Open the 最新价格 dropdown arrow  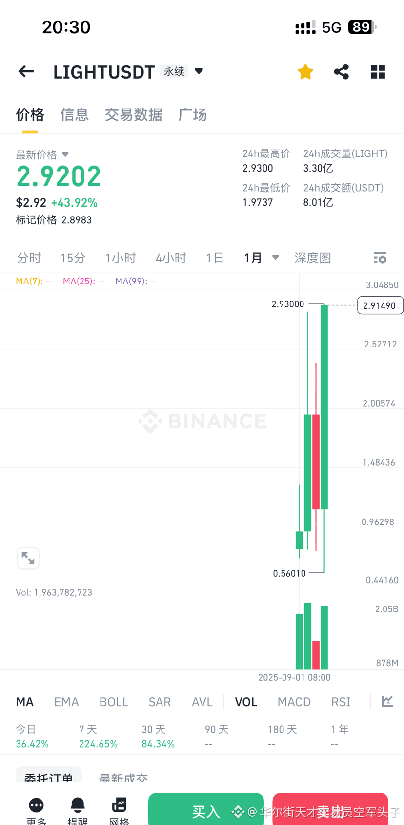[65, 154]
